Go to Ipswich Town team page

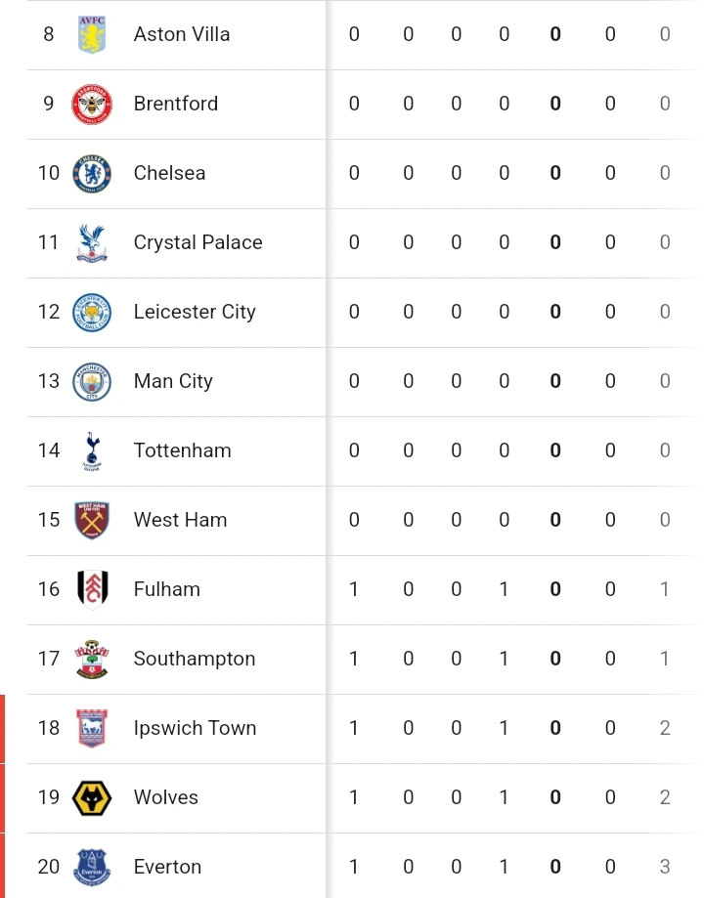click(195, 728)
